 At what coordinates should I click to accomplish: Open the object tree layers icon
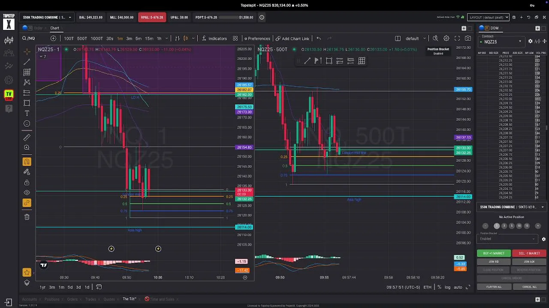click(27, 283)
